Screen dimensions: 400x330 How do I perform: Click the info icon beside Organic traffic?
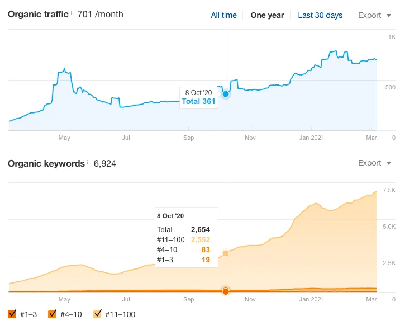(72, 13)
